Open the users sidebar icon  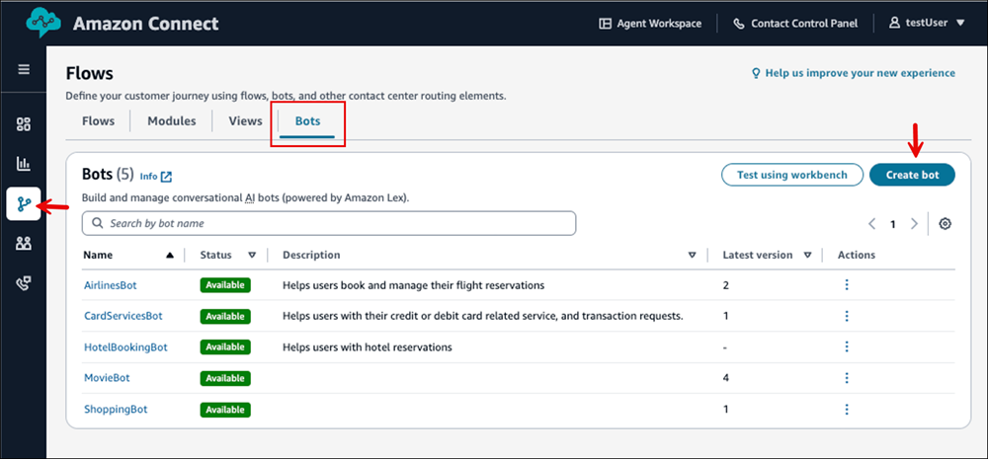tap(24, 243)
